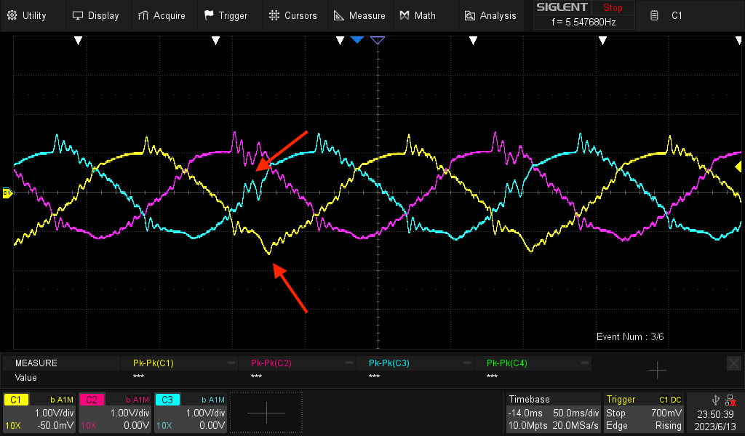Toggle channel C3 cyan badge
745x436 pixels.
pyautogui.click(x=167, y=400)
